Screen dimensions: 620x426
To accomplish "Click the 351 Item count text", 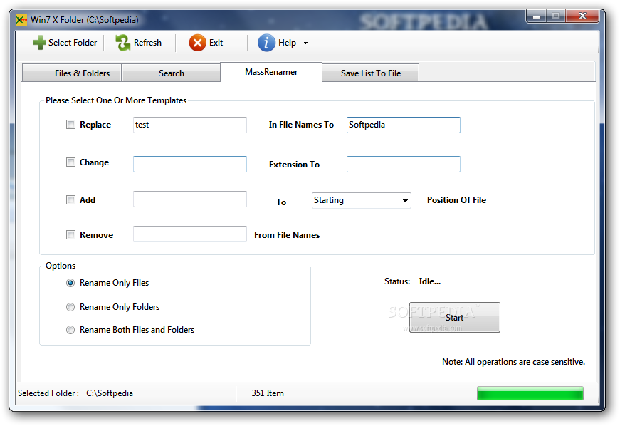I will (x=268, y=393).
